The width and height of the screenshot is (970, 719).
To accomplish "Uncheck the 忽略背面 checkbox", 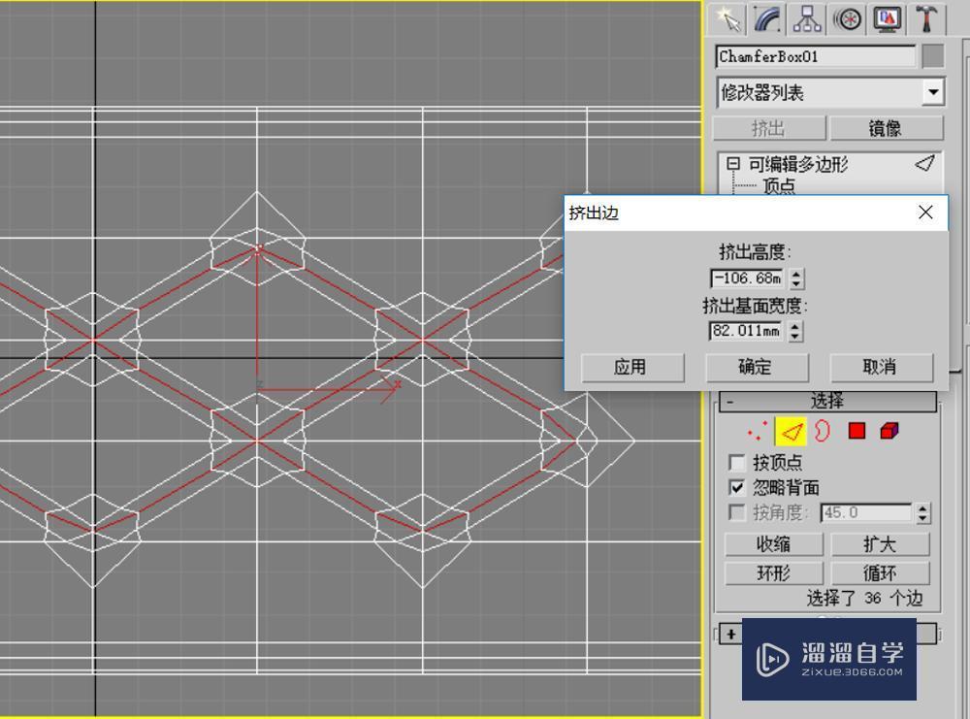I will coord(737,488).
